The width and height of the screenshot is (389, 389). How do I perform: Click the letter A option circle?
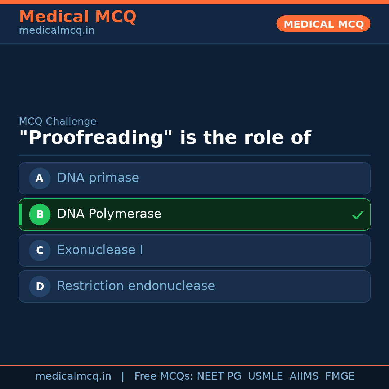click(x=40, y=178)
